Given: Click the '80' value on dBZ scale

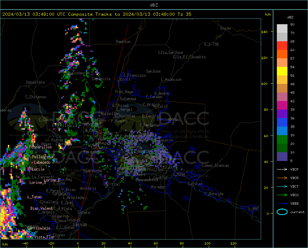Looking at the screenshot, I should 292,25.
